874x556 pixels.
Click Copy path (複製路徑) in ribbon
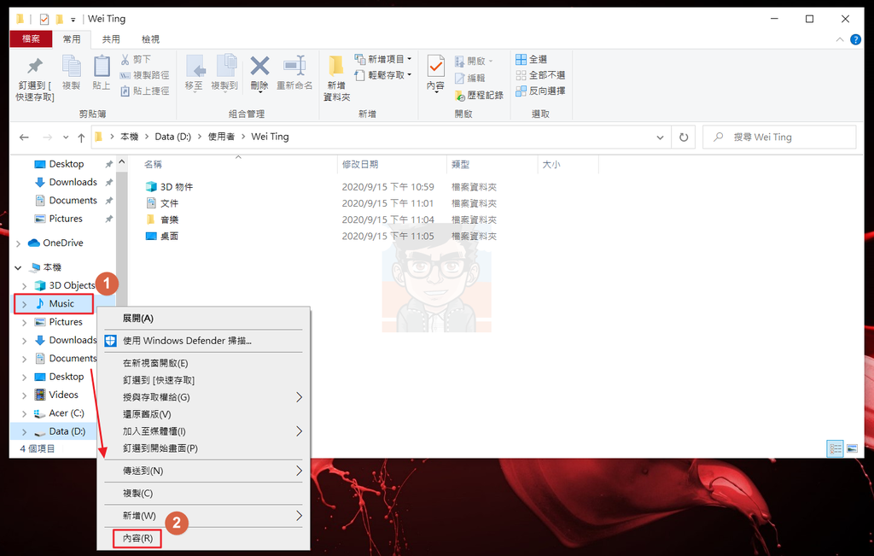[144, 74]
